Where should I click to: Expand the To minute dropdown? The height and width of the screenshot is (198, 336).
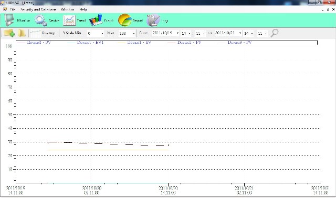(266, 33)
